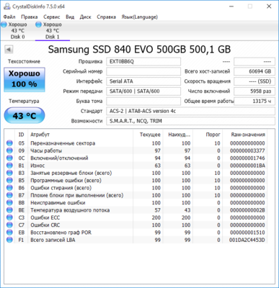Click the previous disk arrow button
279x288 pixels.
pyautogui.click(x=9, y=50)
